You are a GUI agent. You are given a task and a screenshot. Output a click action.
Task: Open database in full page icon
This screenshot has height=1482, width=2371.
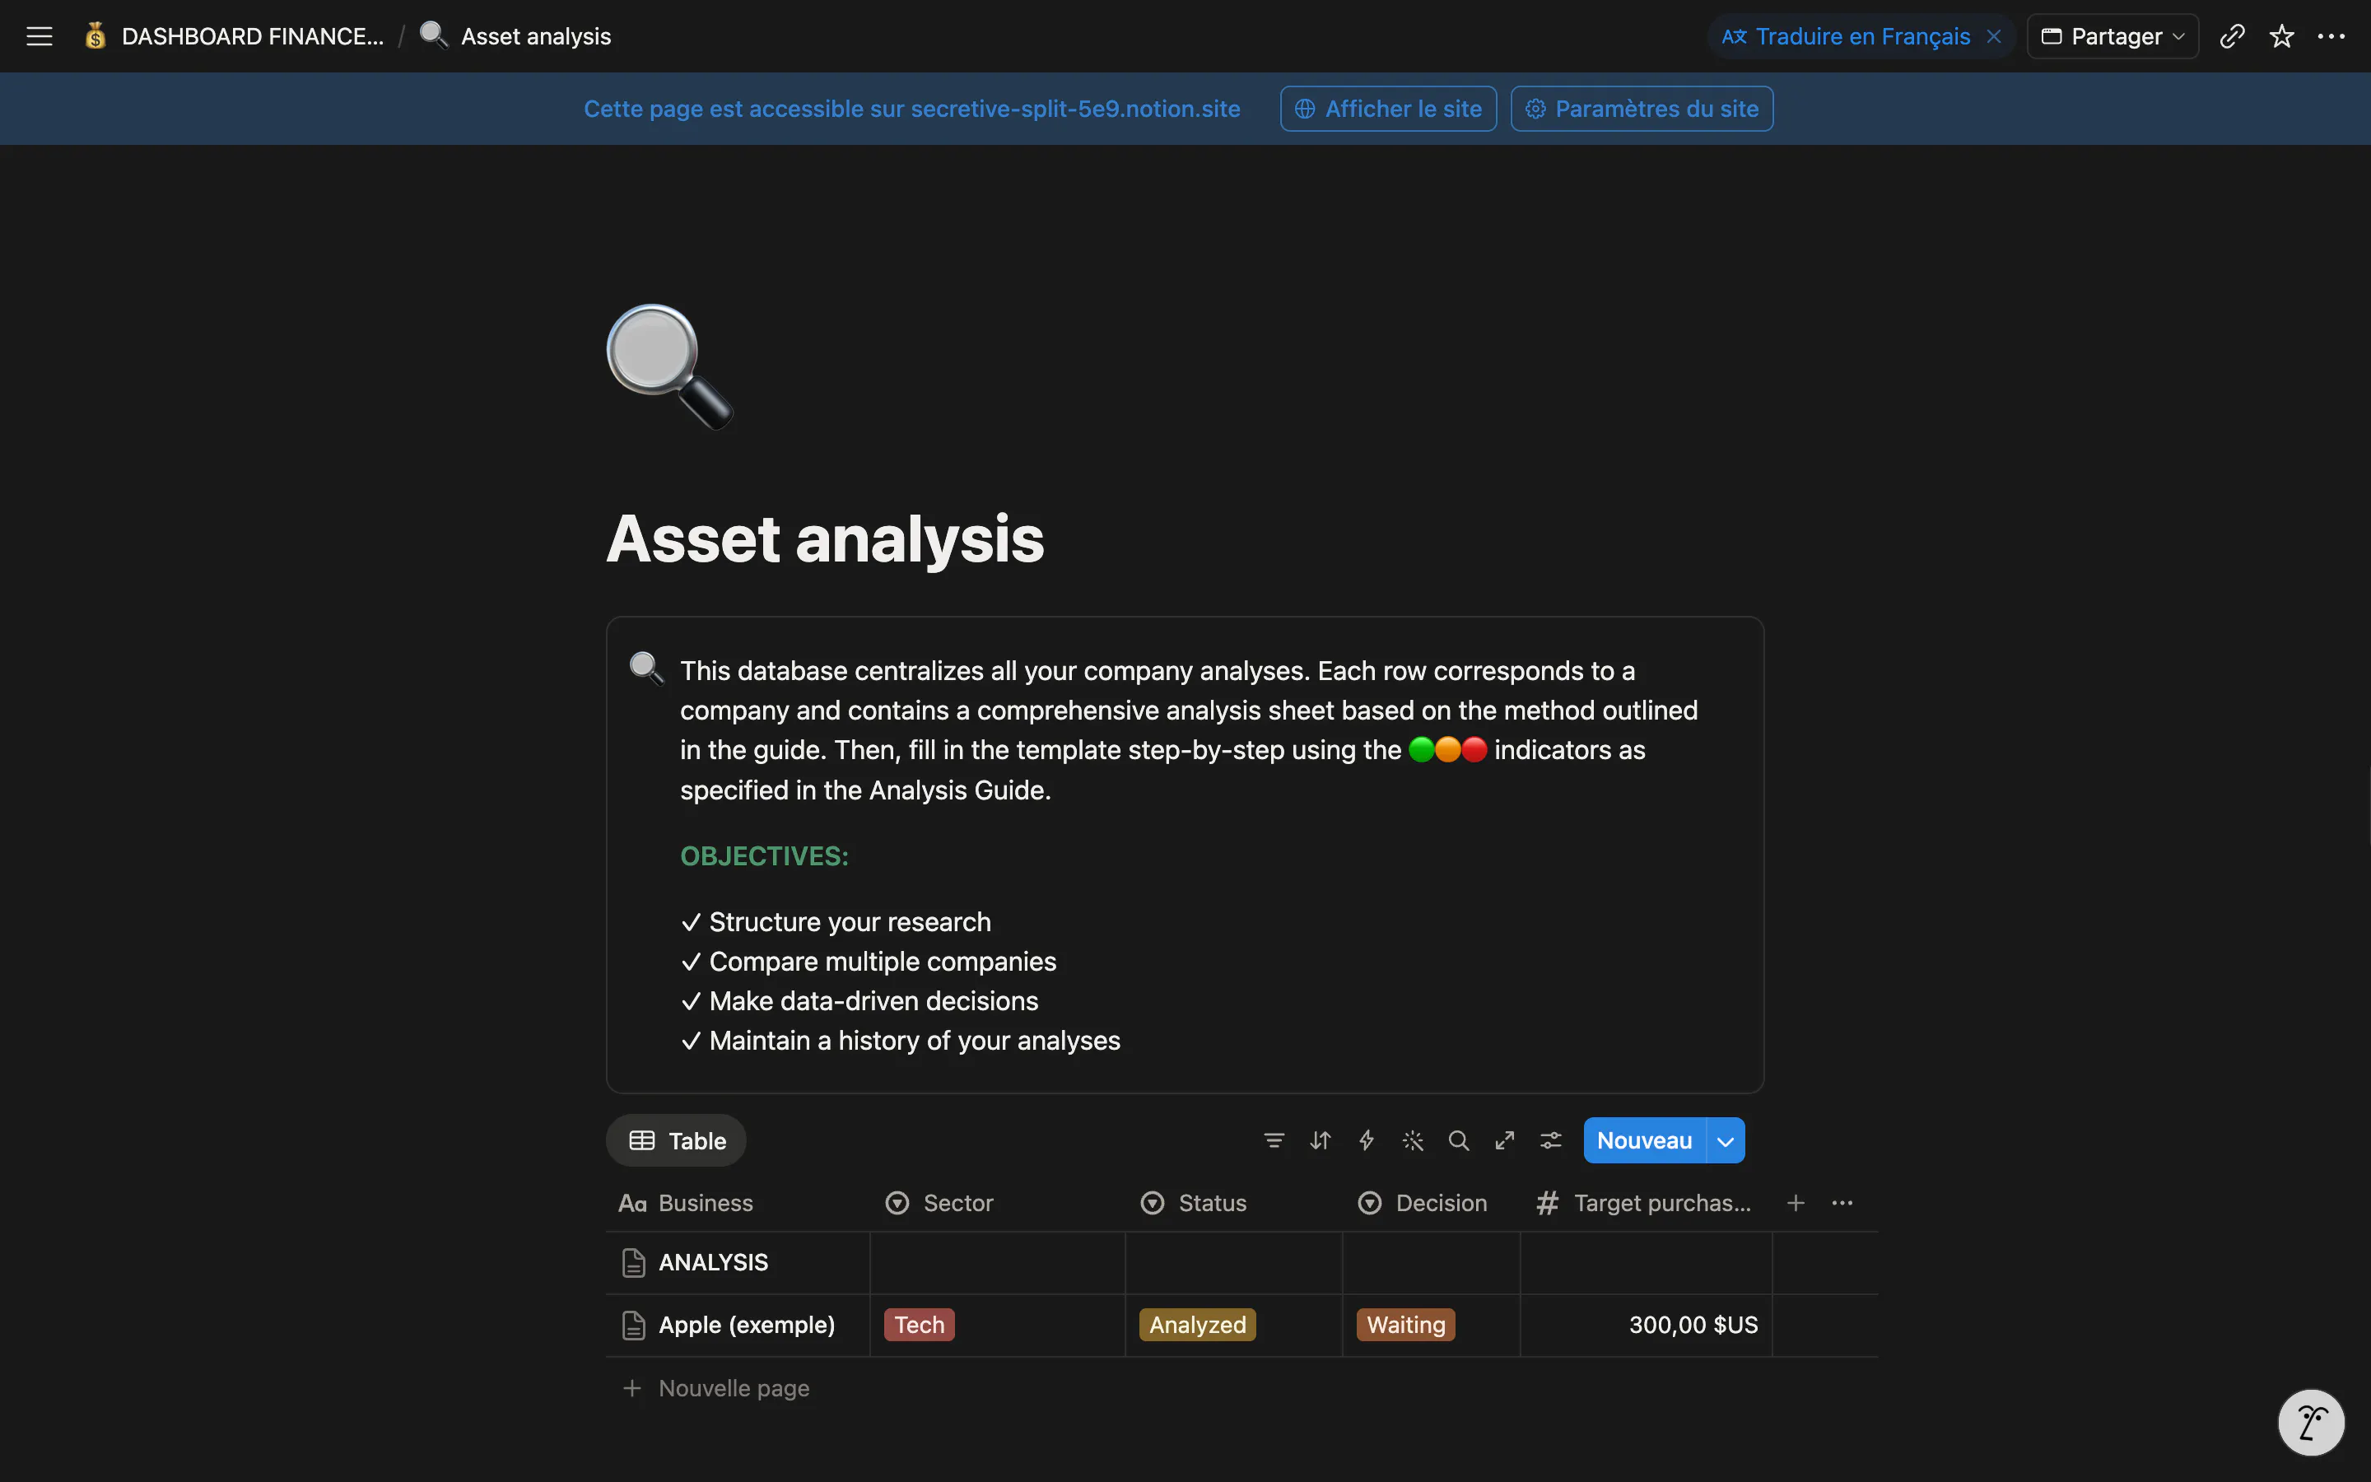tap(1504, 1140)
